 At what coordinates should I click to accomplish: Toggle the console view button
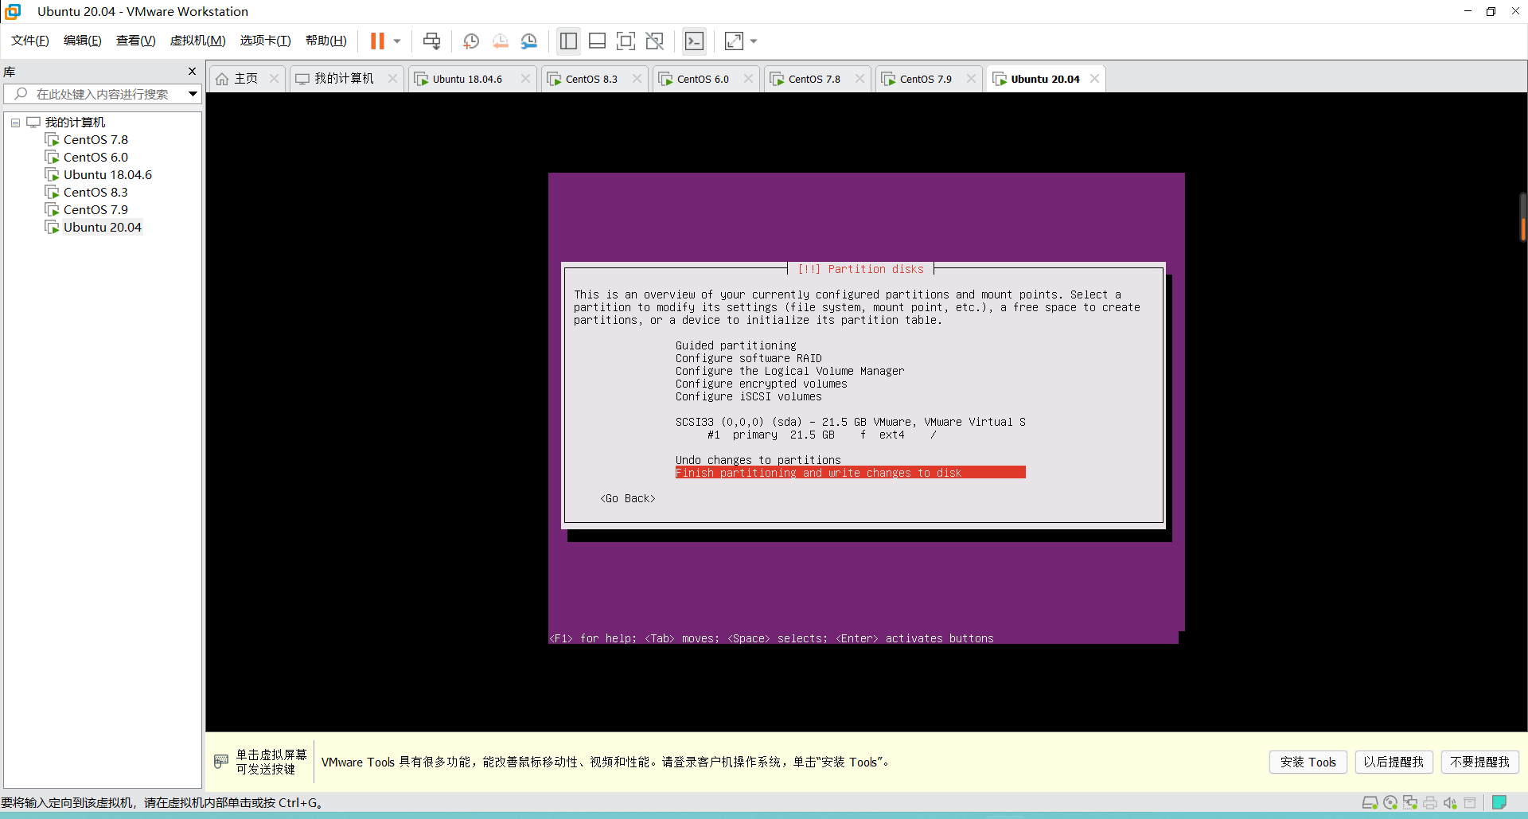pos(694,41)
